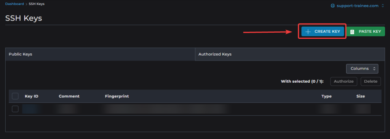This screenshot has width=390, height=139.
Task: Click the plus icon on Create Key
Action: tap(308, 32)
